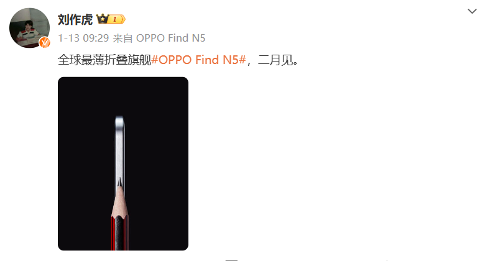The image size is (490, 261).
Task: Click the person shown in avatar photo
Action: point(27,30)
